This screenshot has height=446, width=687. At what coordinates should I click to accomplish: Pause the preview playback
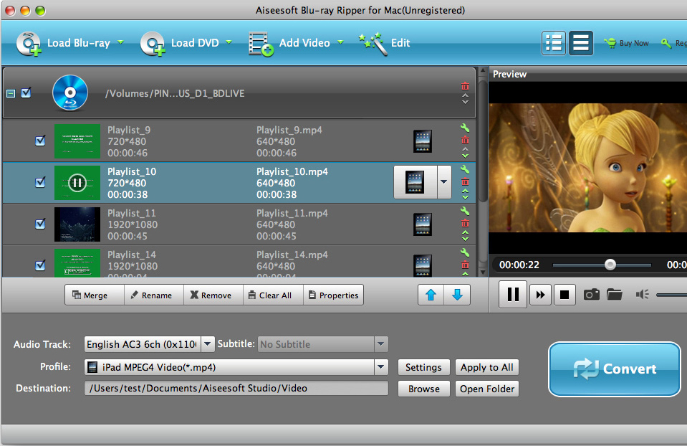(513, 294)
